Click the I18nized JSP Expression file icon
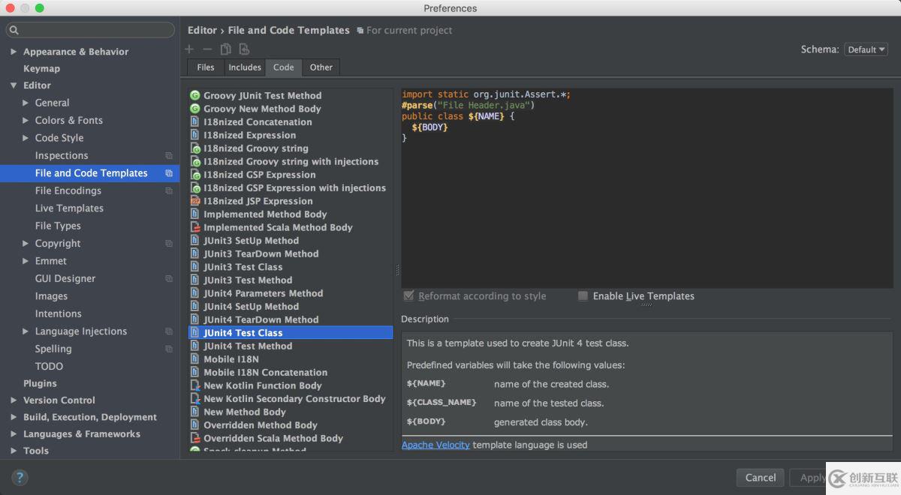Screen dimensions: 901x495 click(x=195, y=201)
